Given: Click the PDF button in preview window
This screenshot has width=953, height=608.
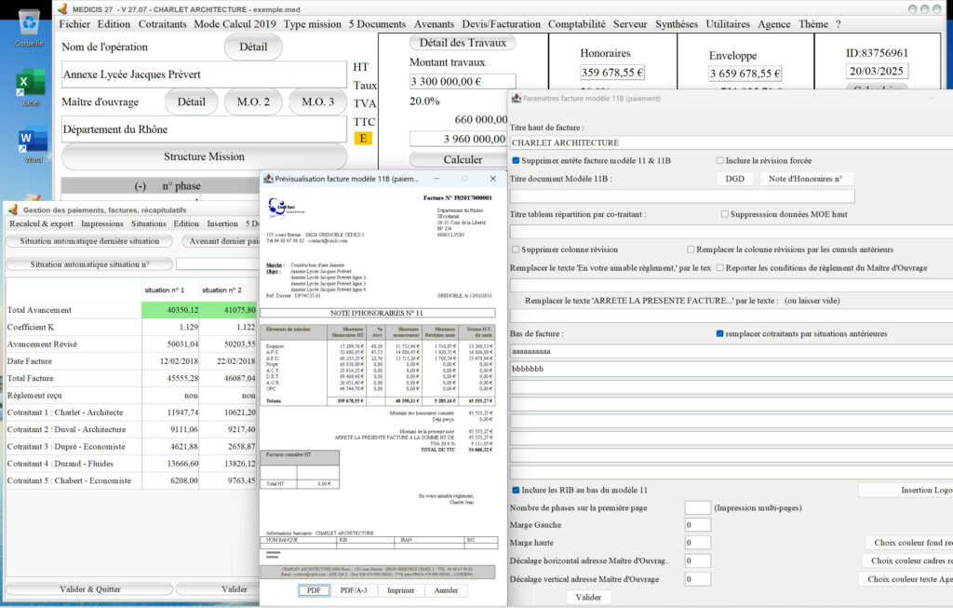Looking at the screenshot, I should pyautogui.click(x=314, y=590).
